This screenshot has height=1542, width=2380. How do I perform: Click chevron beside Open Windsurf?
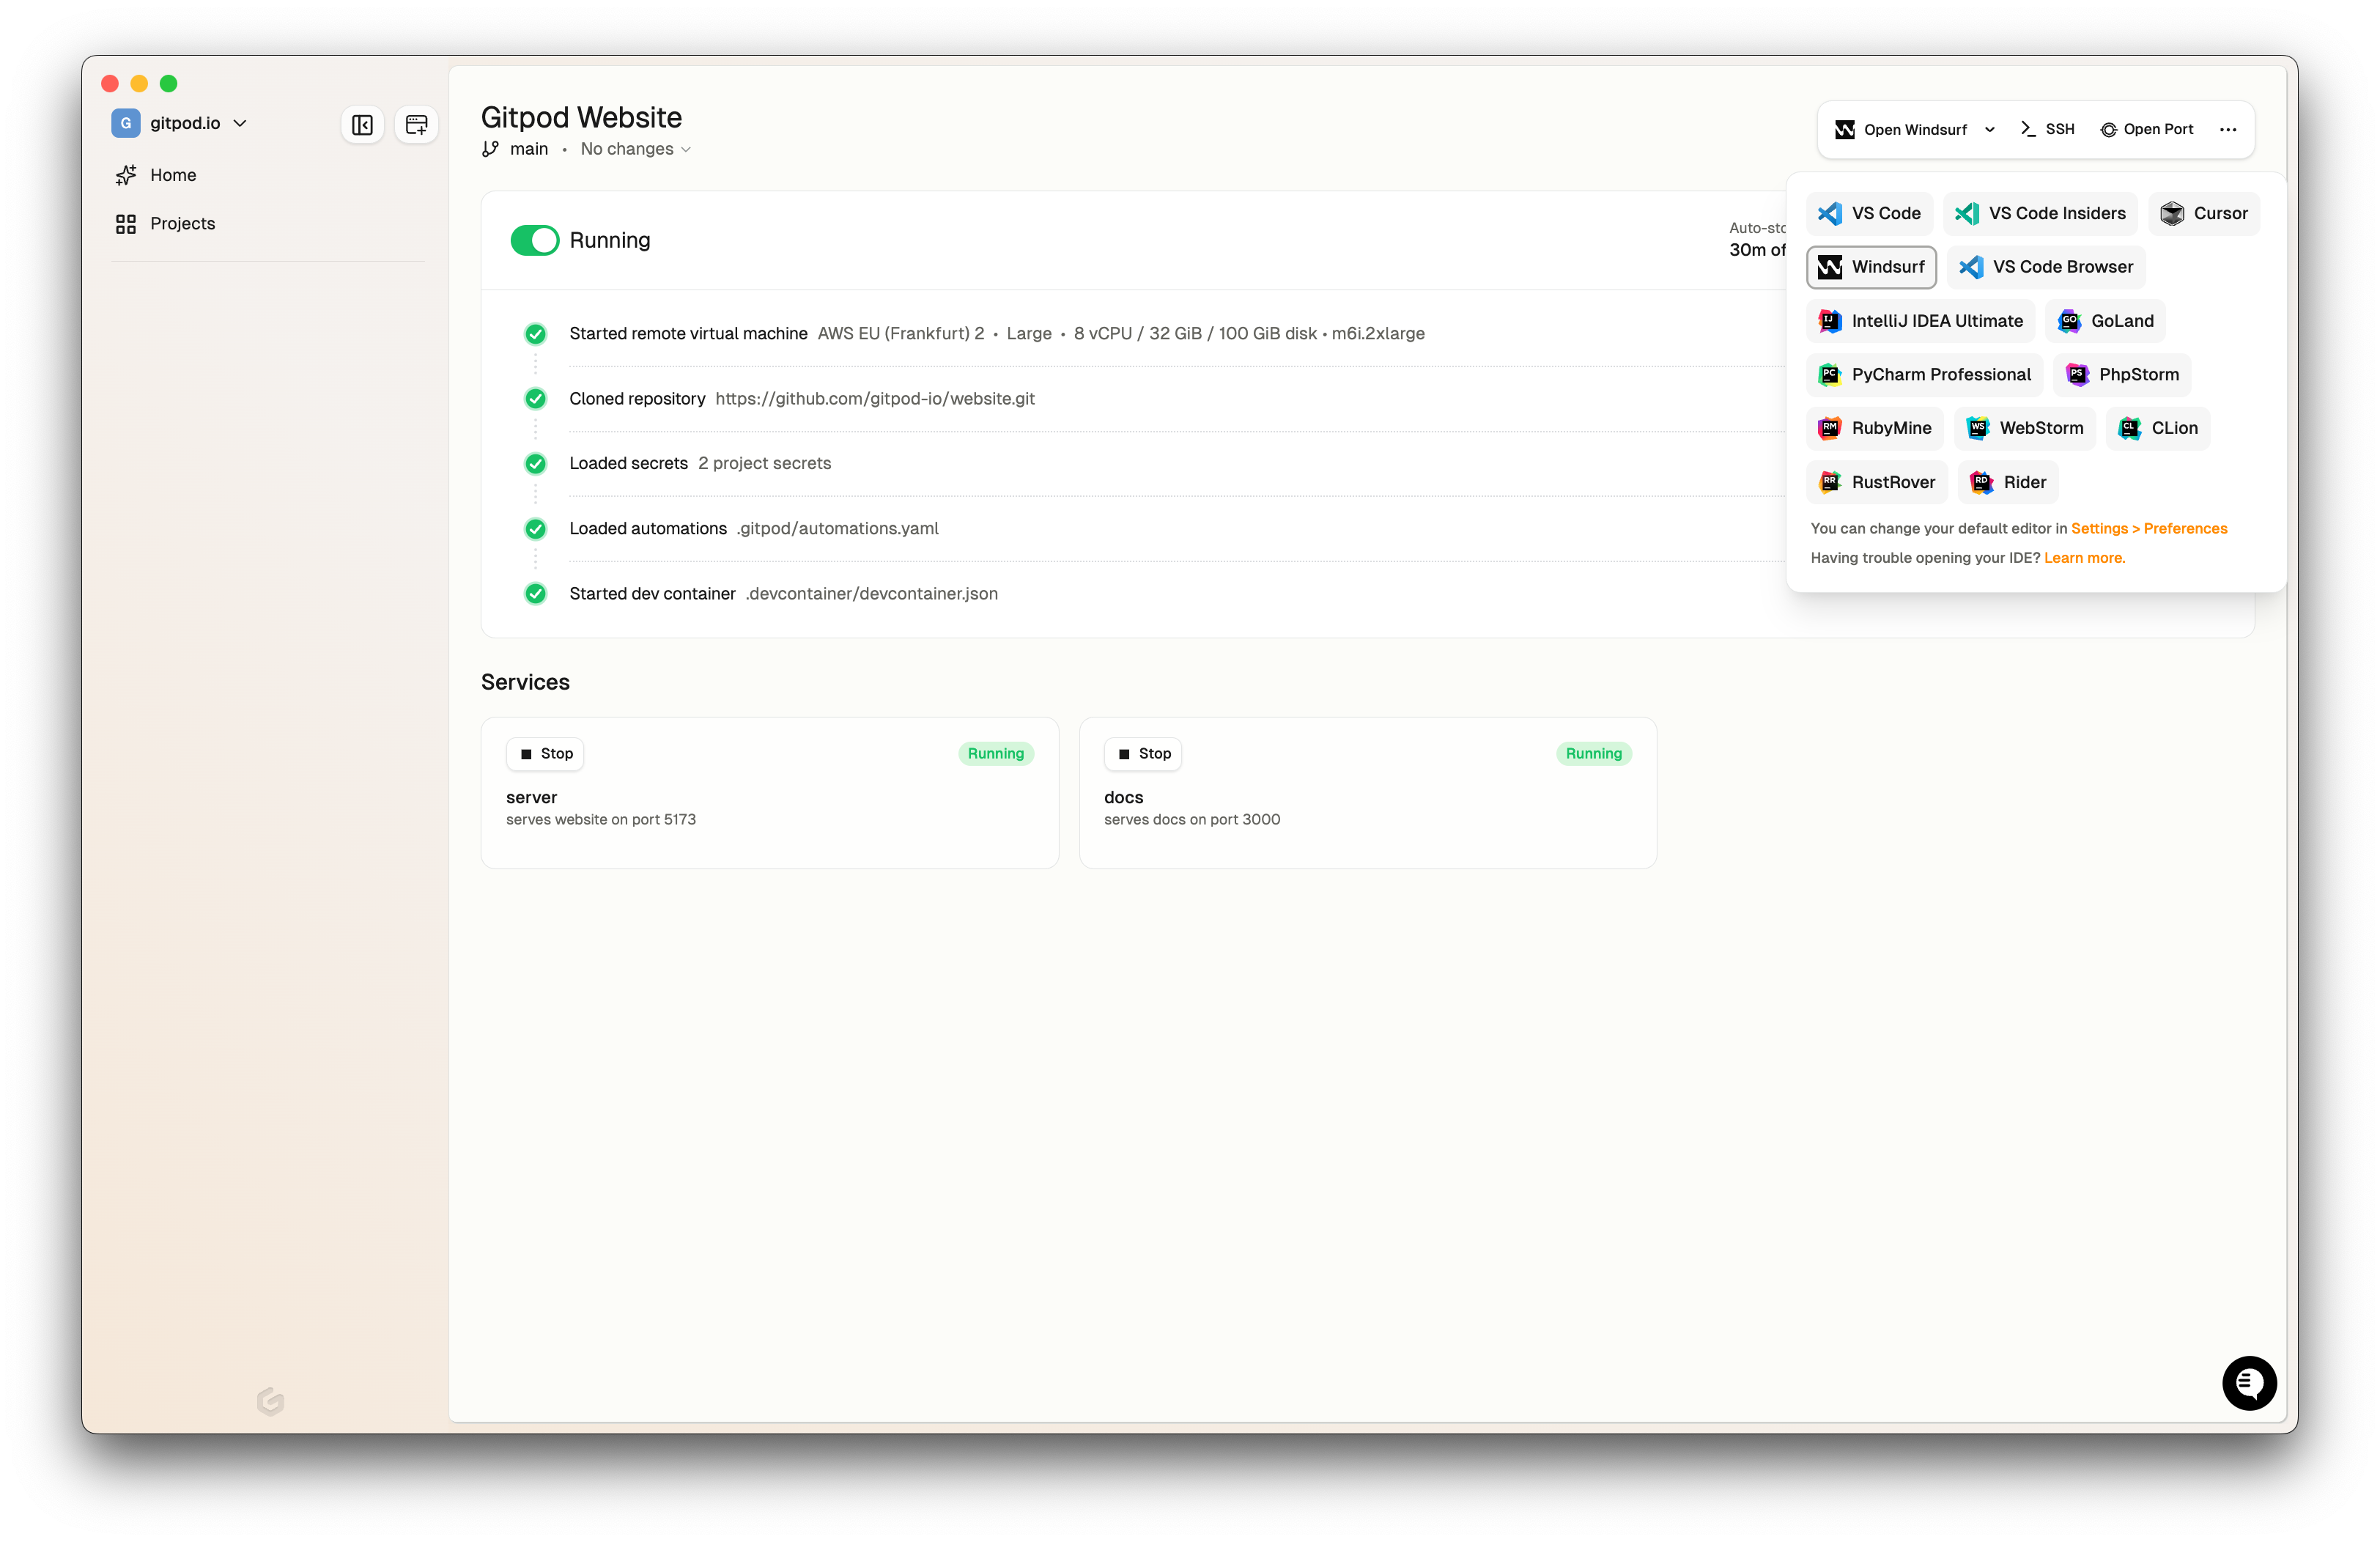[x=1989, y=130]
